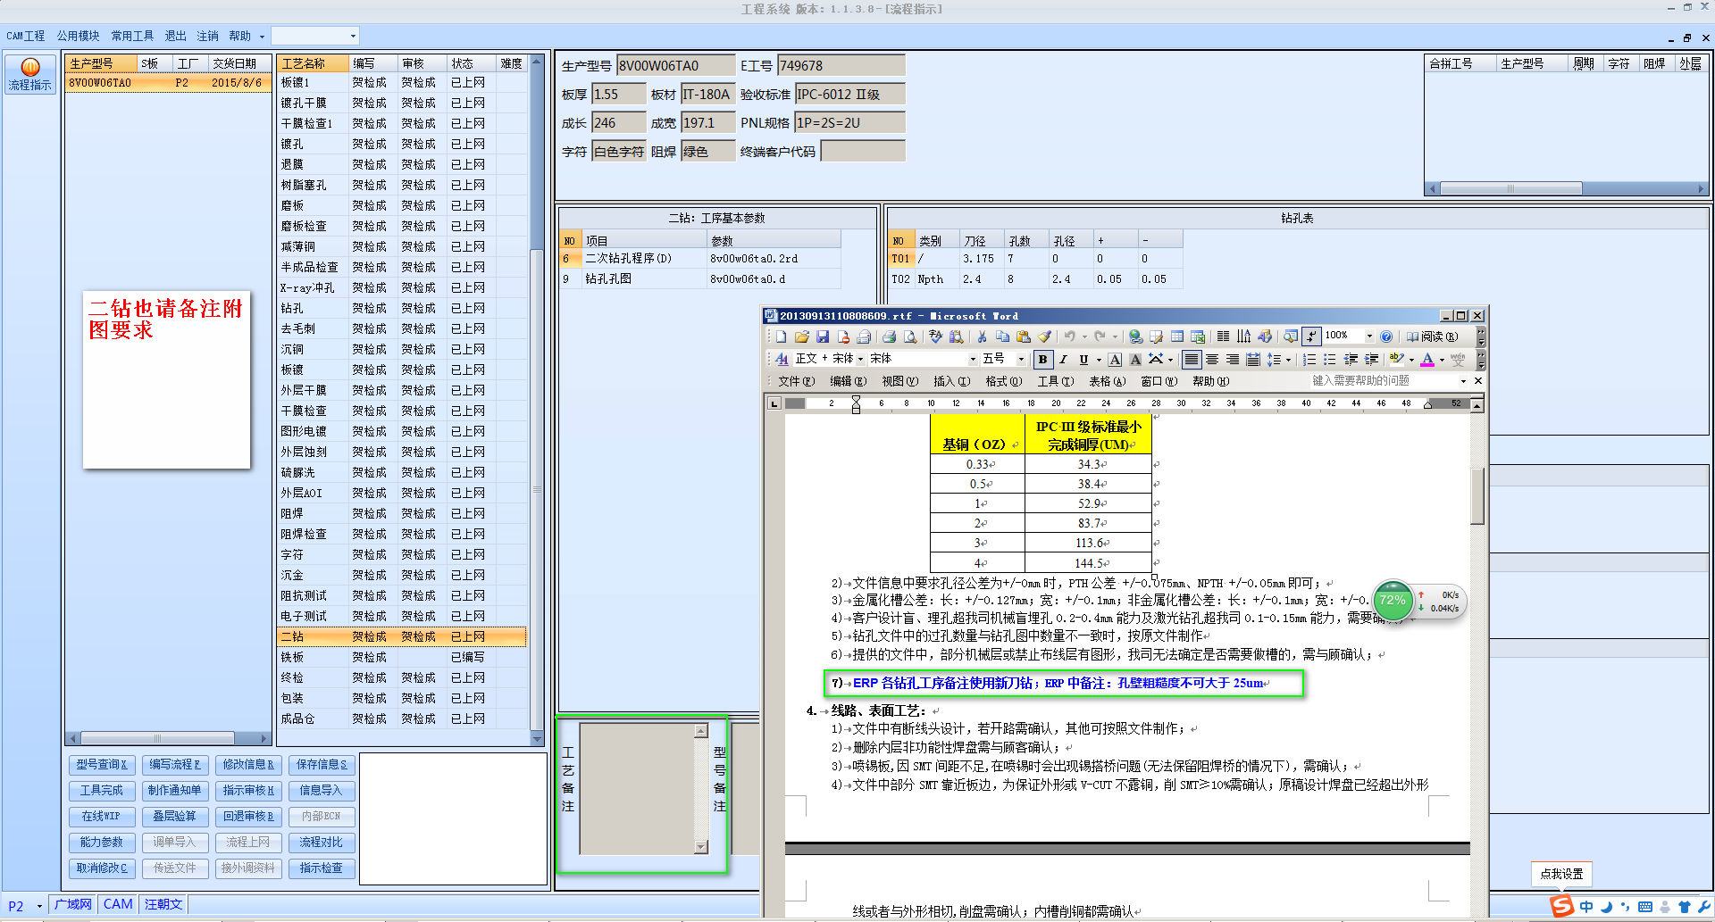Open the P2 dropdown in status bar
The height and width of the screenshot is (922, 1715).
pyautogui.click(x=39, y=906)
